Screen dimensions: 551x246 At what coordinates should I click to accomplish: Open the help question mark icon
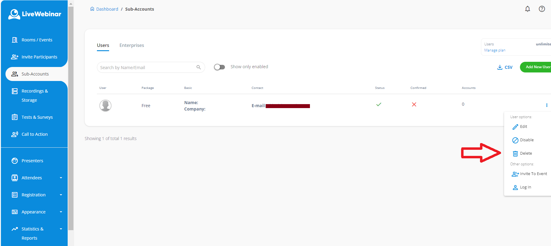(542, 9)
